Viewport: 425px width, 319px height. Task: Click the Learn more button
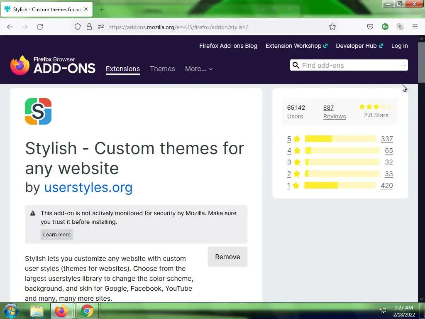click(56, 235)
